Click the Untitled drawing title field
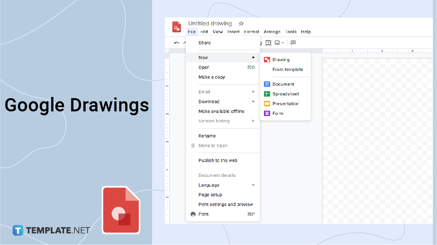The width and height of the screenshot is (437, 245). pos(210,24)
